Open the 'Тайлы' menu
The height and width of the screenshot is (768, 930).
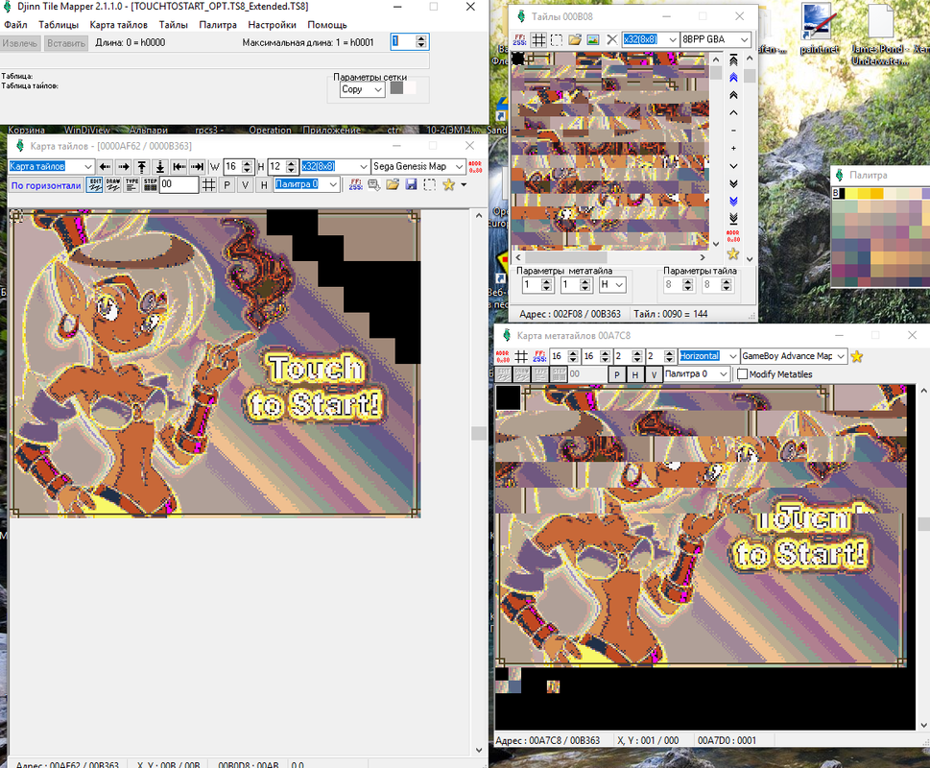coord(173,25)
